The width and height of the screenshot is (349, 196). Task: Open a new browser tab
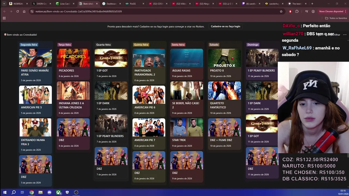point(312,4)
